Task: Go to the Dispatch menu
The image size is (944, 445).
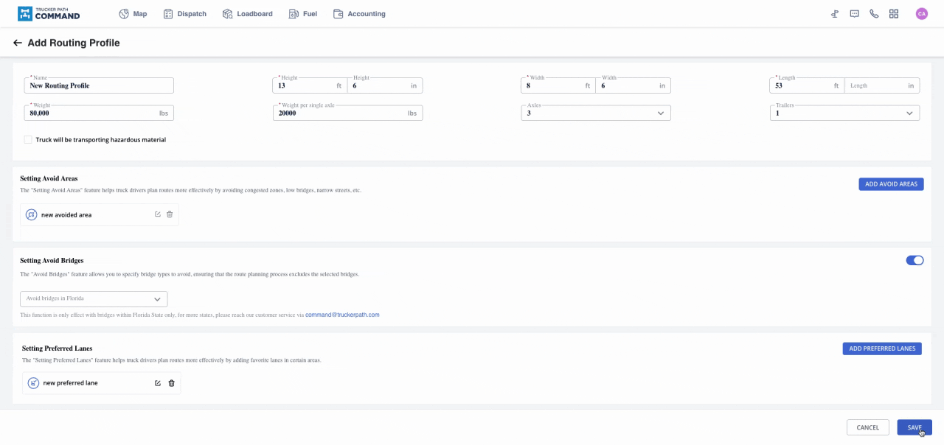Action: click(x=185, y=14)
